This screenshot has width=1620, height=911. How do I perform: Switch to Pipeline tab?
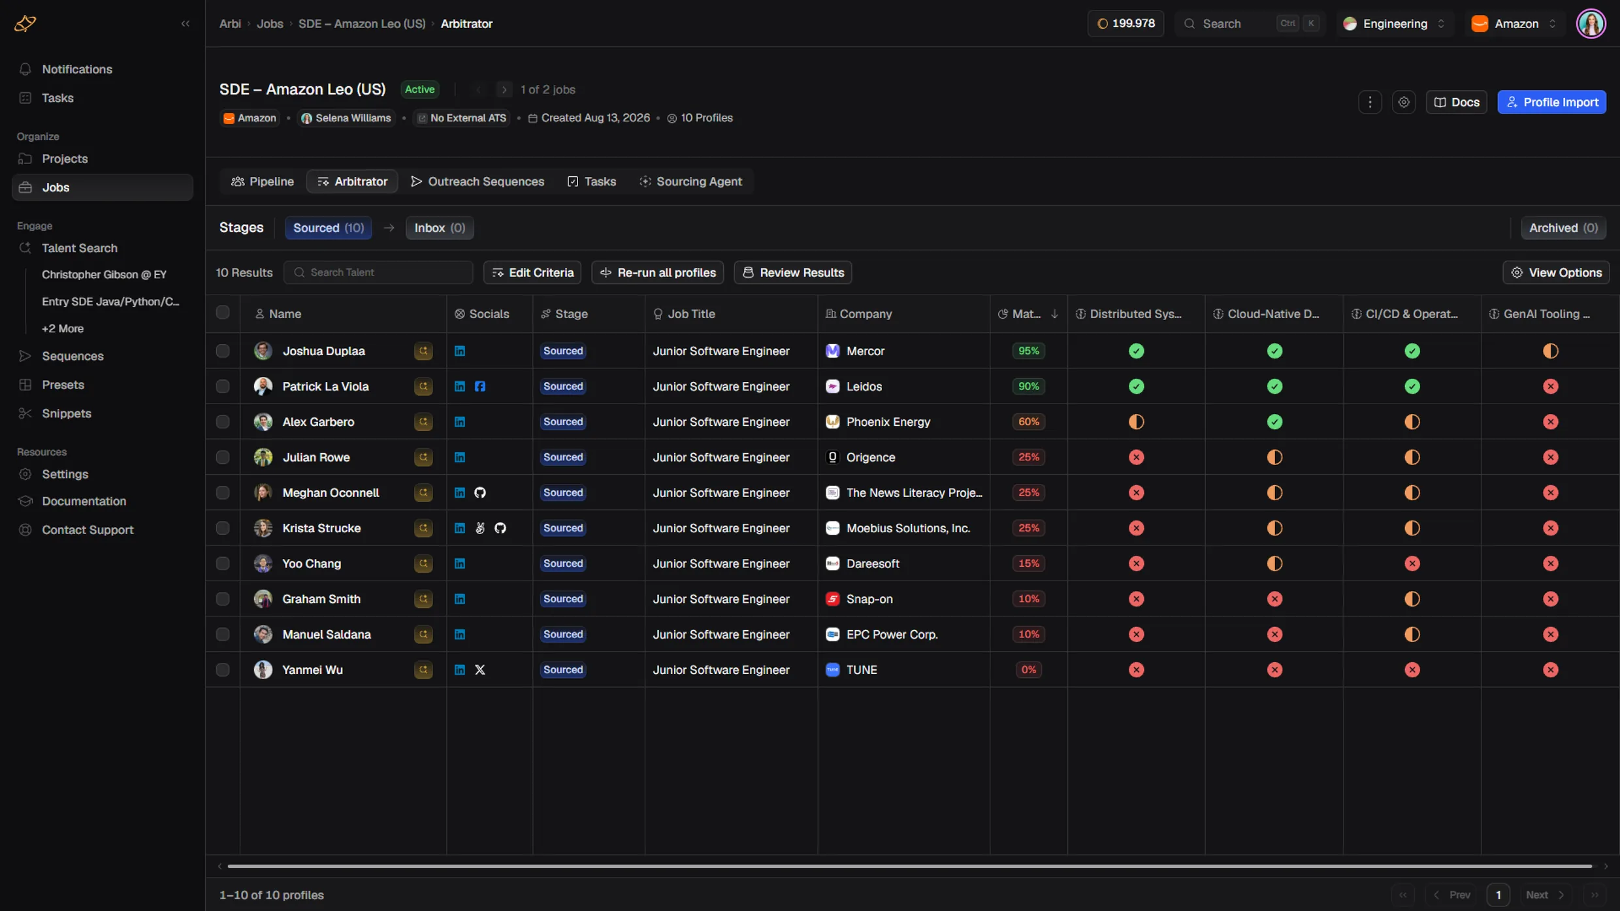263,182
